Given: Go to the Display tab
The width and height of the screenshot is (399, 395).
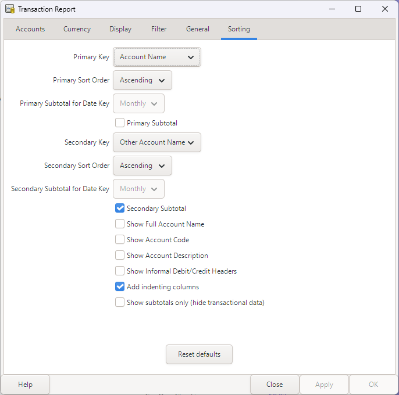Looking at the screenshot, I should pos(120,29).
